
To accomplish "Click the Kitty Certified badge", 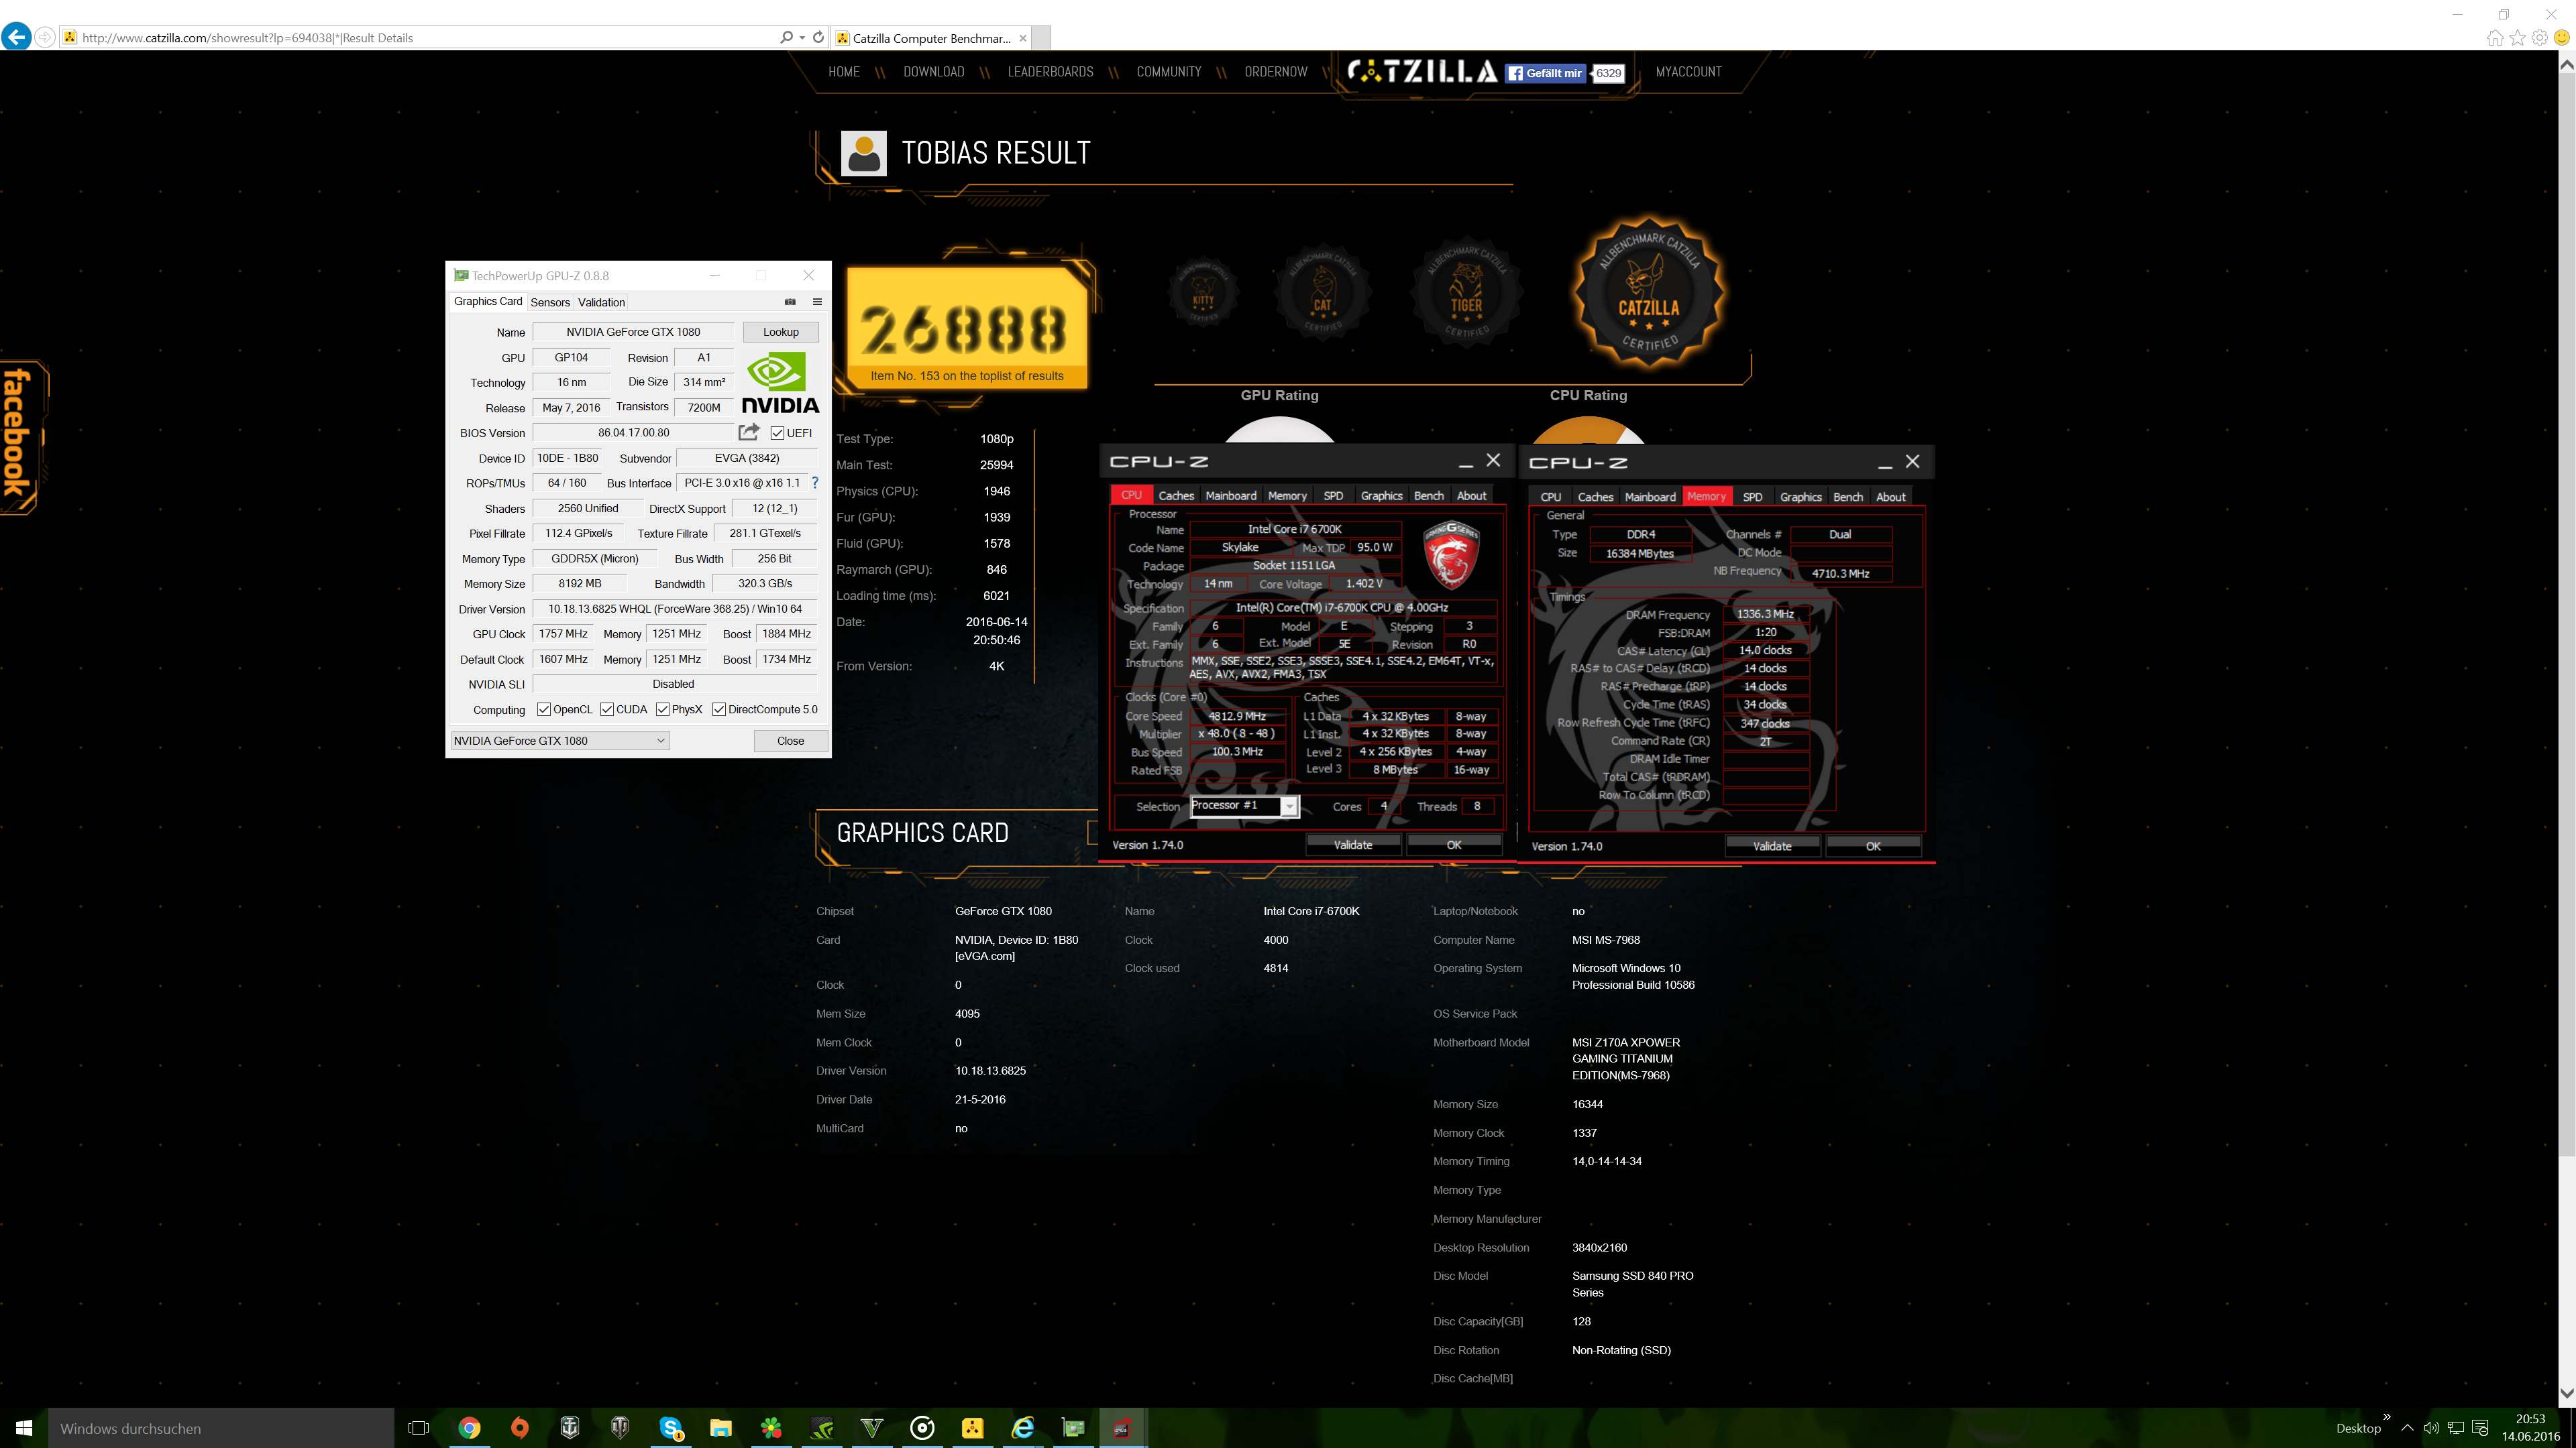I will 1203,293.
